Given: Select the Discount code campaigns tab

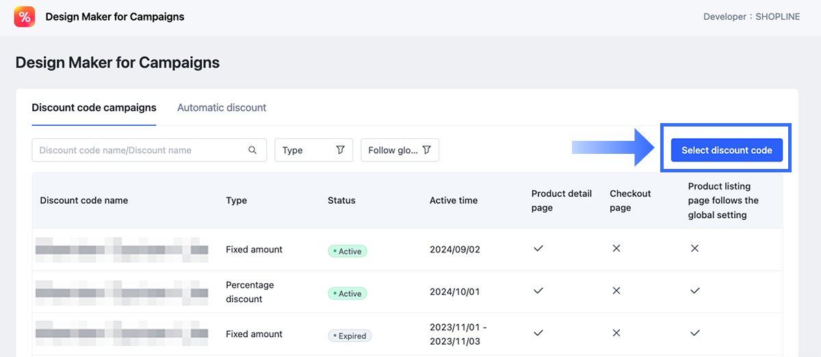Looking at the screenshot, I should point(94,108).
